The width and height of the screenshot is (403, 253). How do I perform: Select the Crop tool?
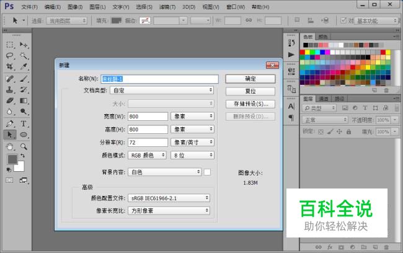(10, 66)
